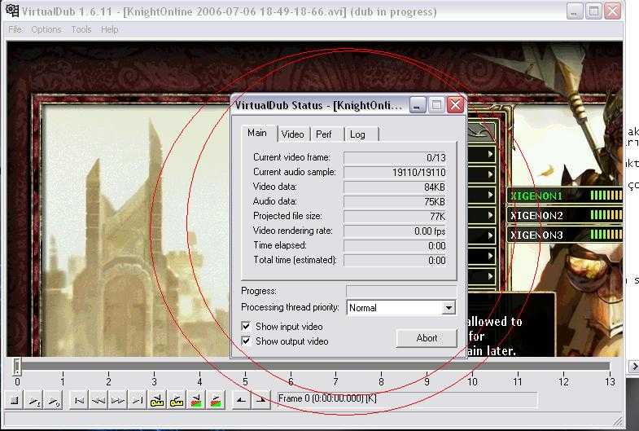Viewport: 639px width, 431px height.
Task: Click the XIGENON3 server entry in video
Action: click(x=564, y=235)
